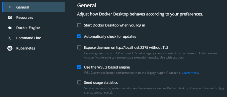Click the Resources disk icon
Viewport: 227px width, 97px height.
click(10, 17)
